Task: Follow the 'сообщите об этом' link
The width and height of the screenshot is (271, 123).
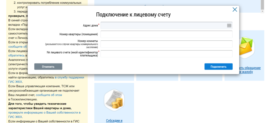Action: pyautogui.click(x=49, y=95)
